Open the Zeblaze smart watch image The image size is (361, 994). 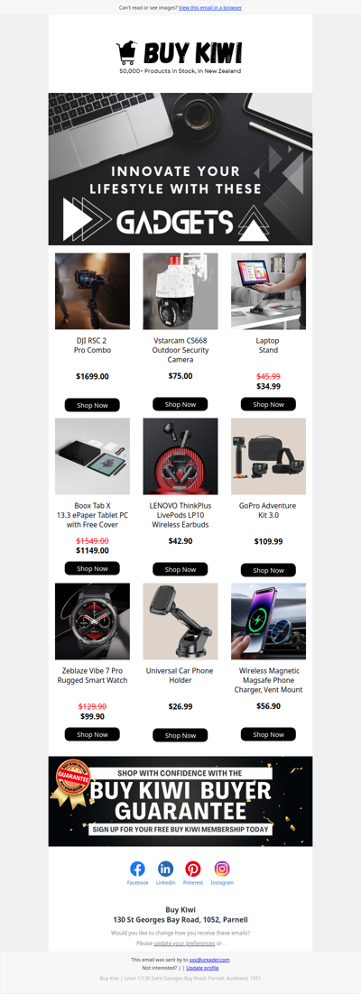93,621
